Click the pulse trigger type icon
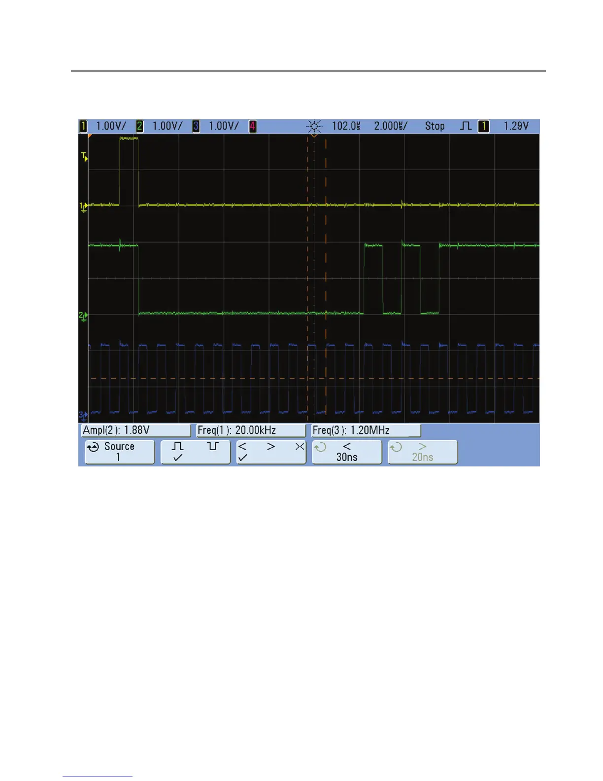 (x=465, y=126)
